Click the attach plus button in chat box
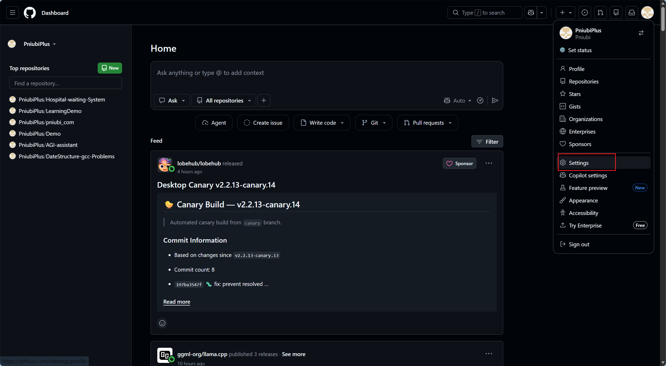Image resolution: width=666 pixels, height=366 pixels. pos(264,100)
